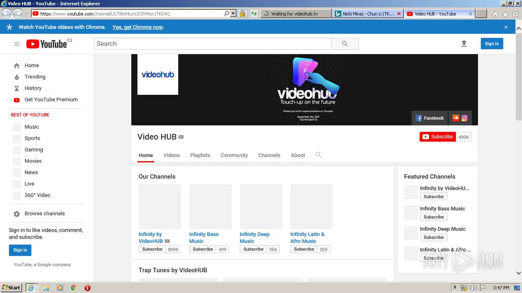Image resolution: width=522 pixels, height=293 pixels.
Task: Open Infinity Deep Music channel link
Action: pos(254,238)
